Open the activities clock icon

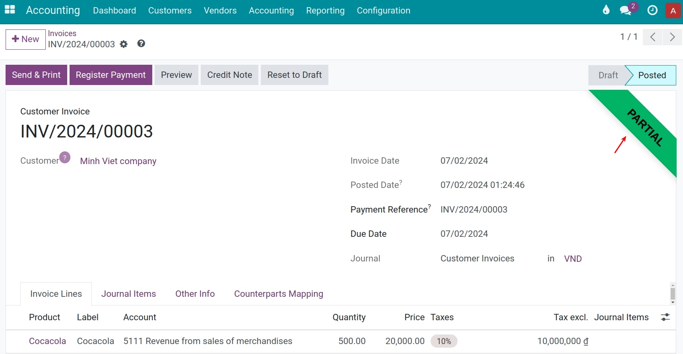tap(652, 10)
